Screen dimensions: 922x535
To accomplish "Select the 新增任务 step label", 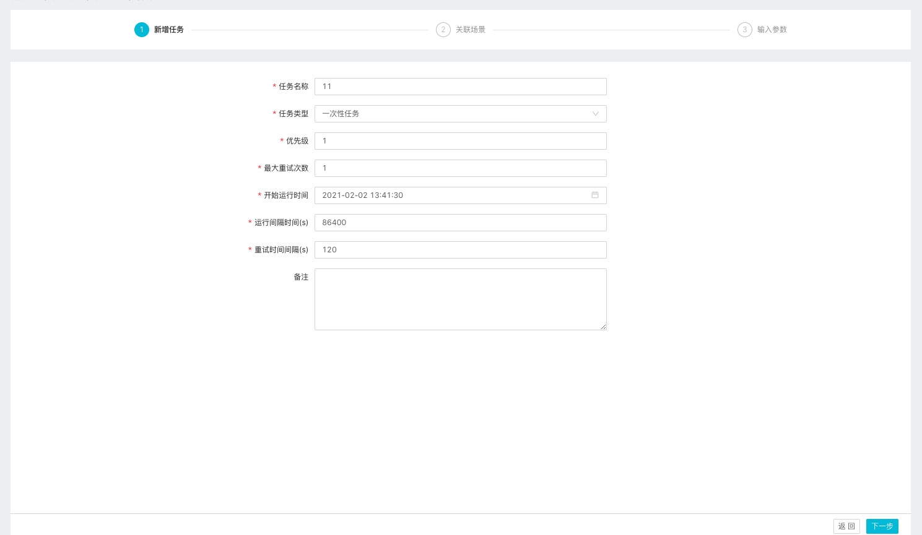I will pos(169,30).
